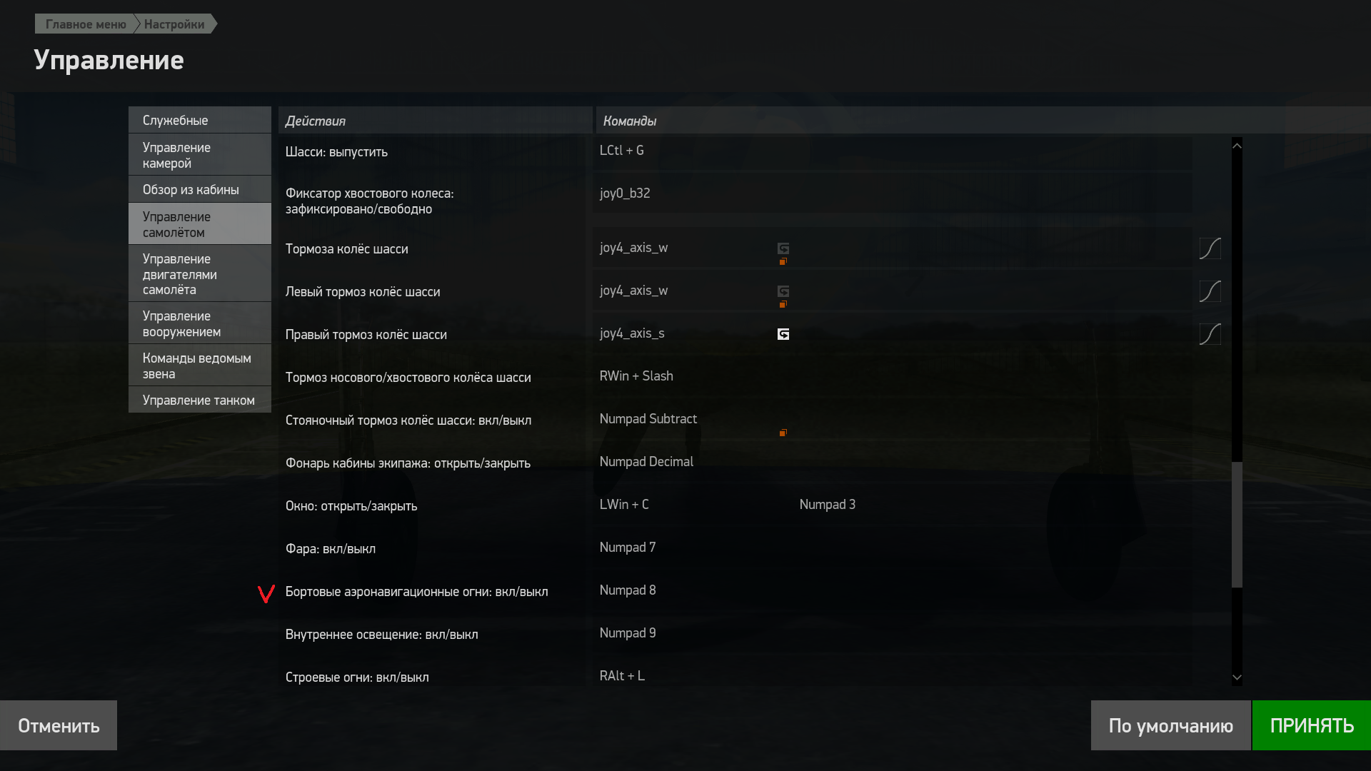Viewport: 1371px width, 771px height.
Task: Click the vertical scrollbar thumb
Action: point(1237,525)
